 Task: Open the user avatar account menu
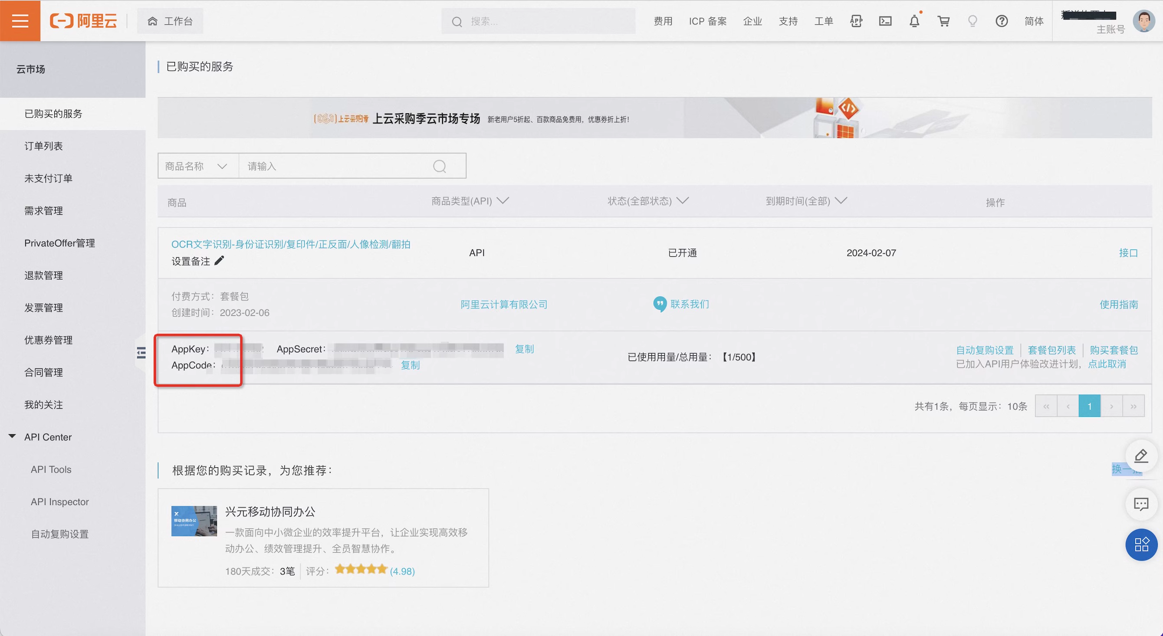point(1143,21)
